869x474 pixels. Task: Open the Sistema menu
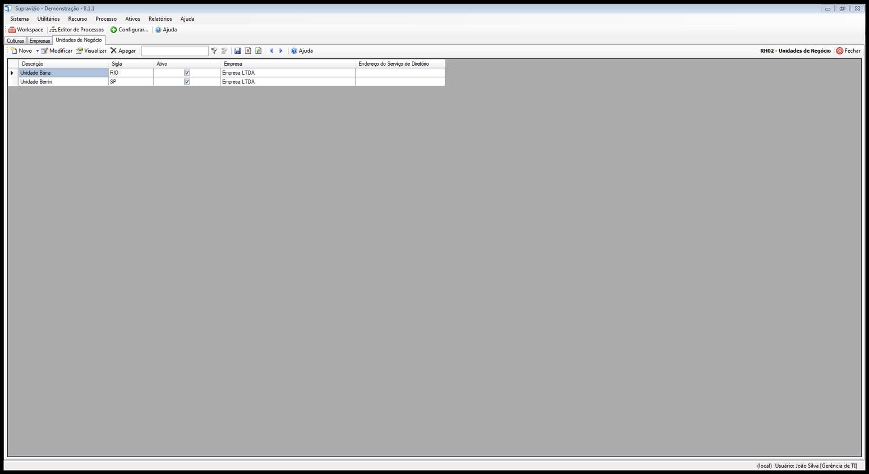(20, 19)
